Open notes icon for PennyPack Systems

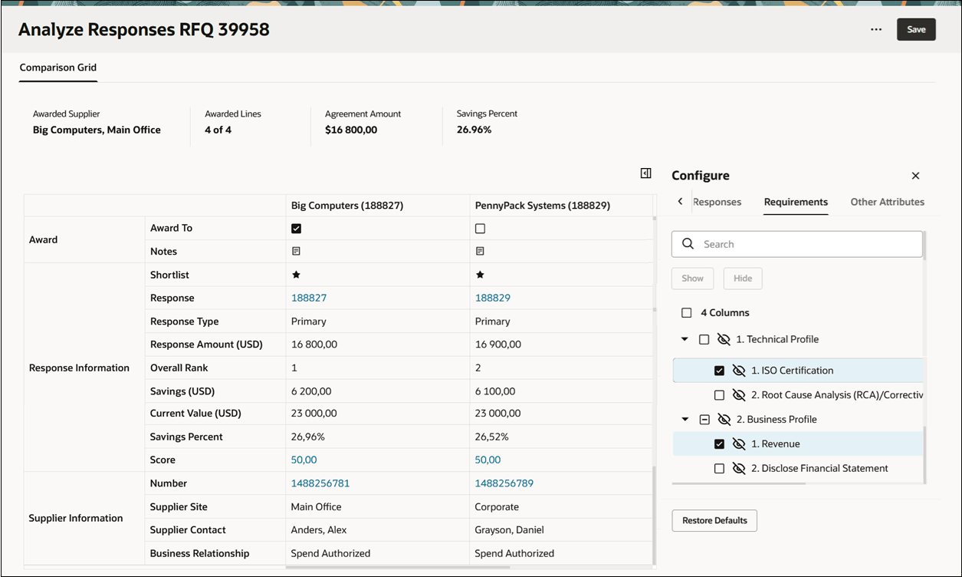pos(480,251)
